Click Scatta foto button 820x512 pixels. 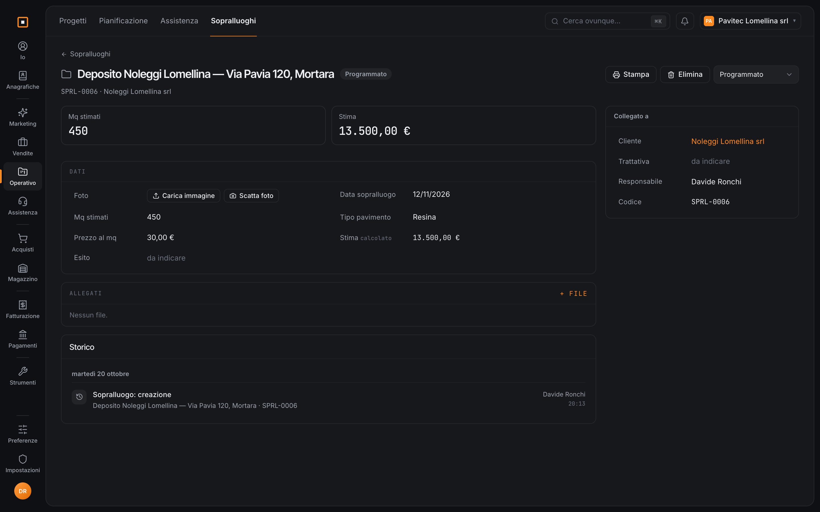pyautogui.click(x=251, y=196)
